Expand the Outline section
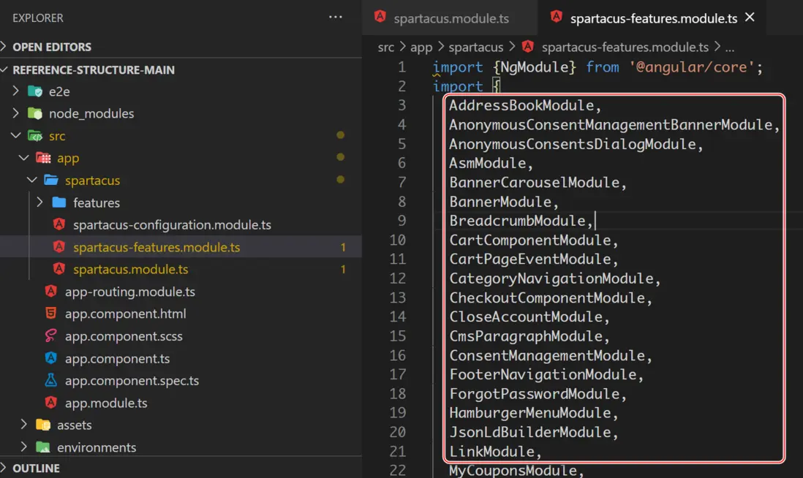Image resolution: width=803 pixels, height=478 pixels. (6, 468)
